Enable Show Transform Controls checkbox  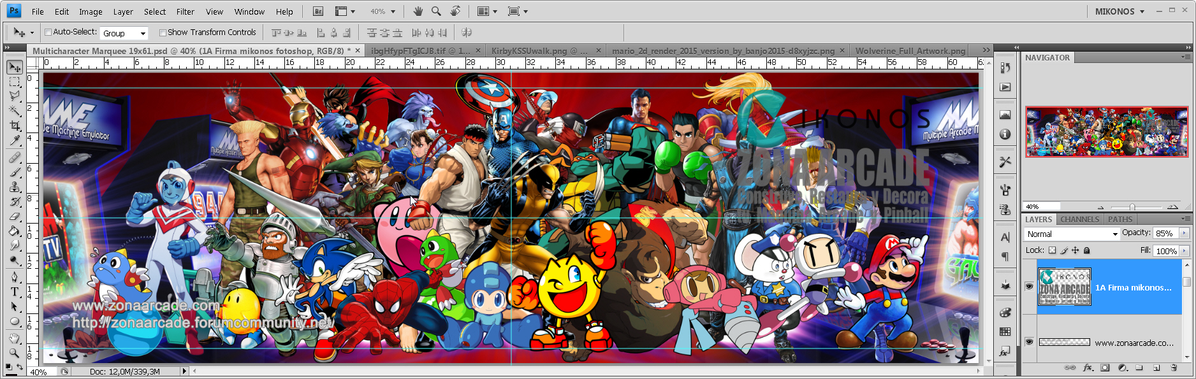point(163,32)
